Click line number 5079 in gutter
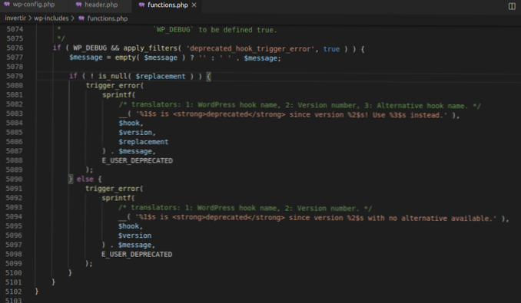The image size is (521, 303). (x=15, y=76)
